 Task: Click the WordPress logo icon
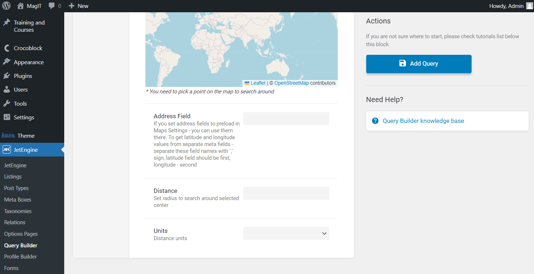click(x=6, y=6)
